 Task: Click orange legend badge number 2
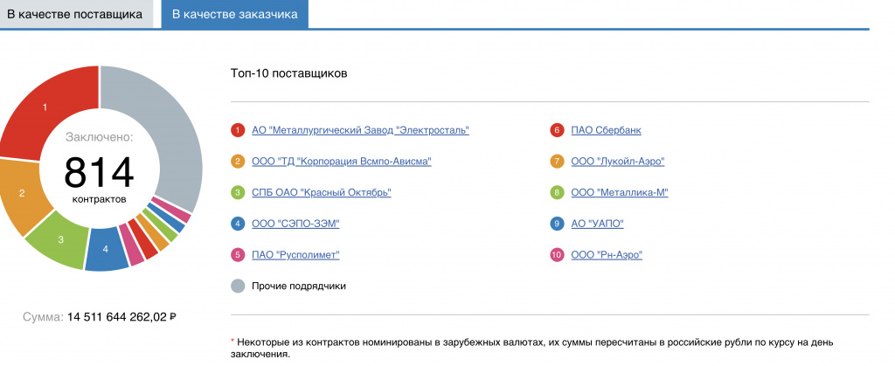pyautogui.click(x=238, y=162)
